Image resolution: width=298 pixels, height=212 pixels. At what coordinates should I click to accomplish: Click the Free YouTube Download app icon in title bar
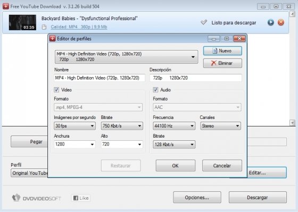tap(6, 6)
